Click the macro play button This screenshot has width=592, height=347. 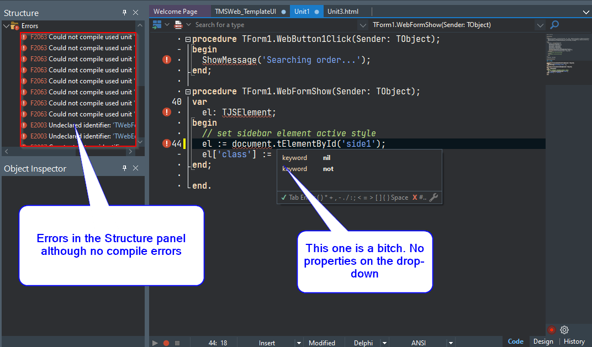coord(155,343)
